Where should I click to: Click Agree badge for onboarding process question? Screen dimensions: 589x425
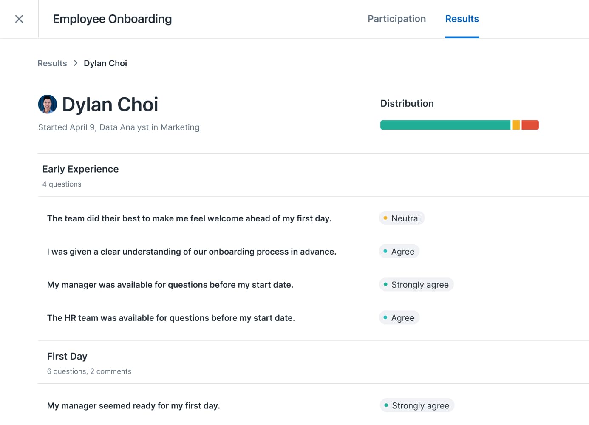(x=399, y=251)
